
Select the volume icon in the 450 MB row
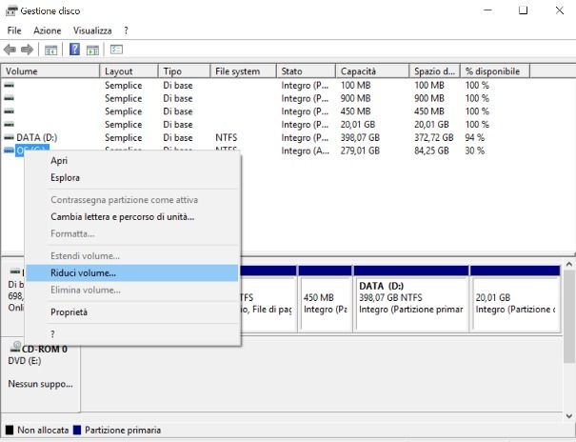pos(9,110)
